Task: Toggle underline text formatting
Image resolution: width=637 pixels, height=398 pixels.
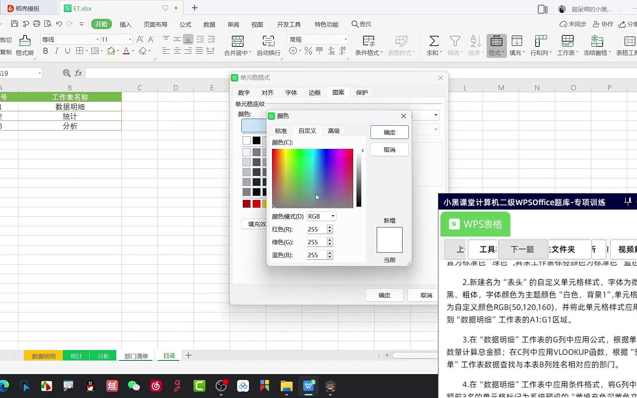Action: coord(67,51)
